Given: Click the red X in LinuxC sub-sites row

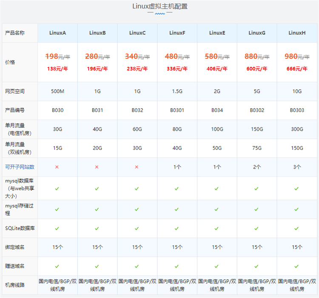Looking at the screenshot, I should (x=137, y=167).
